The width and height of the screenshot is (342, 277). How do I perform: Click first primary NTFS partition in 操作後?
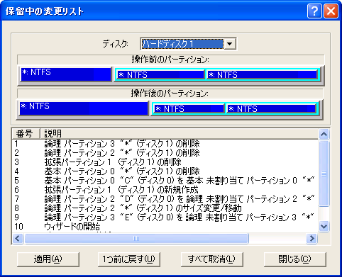coord(84,108)
